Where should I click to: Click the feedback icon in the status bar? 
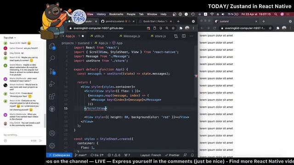[185, 155]
